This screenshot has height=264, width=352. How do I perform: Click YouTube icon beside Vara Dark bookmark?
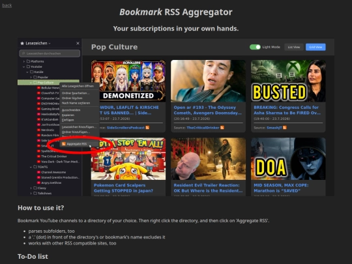(x=38, y=162)
